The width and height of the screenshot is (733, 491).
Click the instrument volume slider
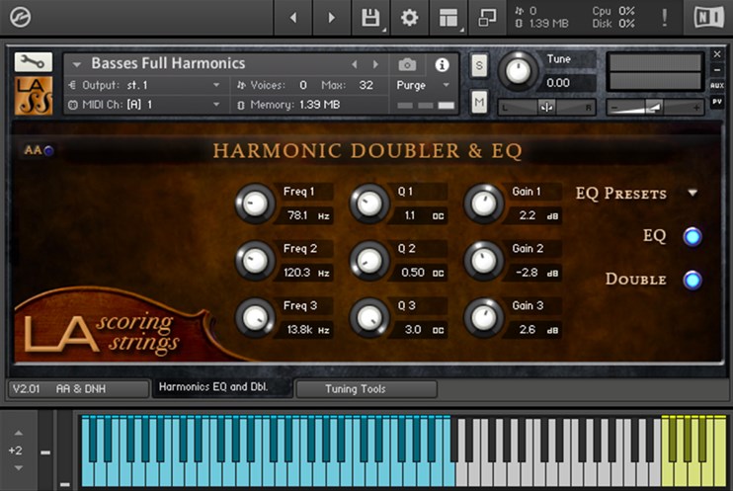655,108
